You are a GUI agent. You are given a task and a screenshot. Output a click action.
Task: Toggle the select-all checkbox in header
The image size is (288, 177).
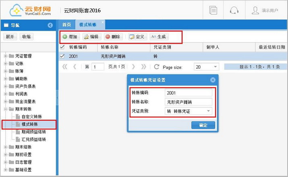pyautogui.click(x=62, y=47)
